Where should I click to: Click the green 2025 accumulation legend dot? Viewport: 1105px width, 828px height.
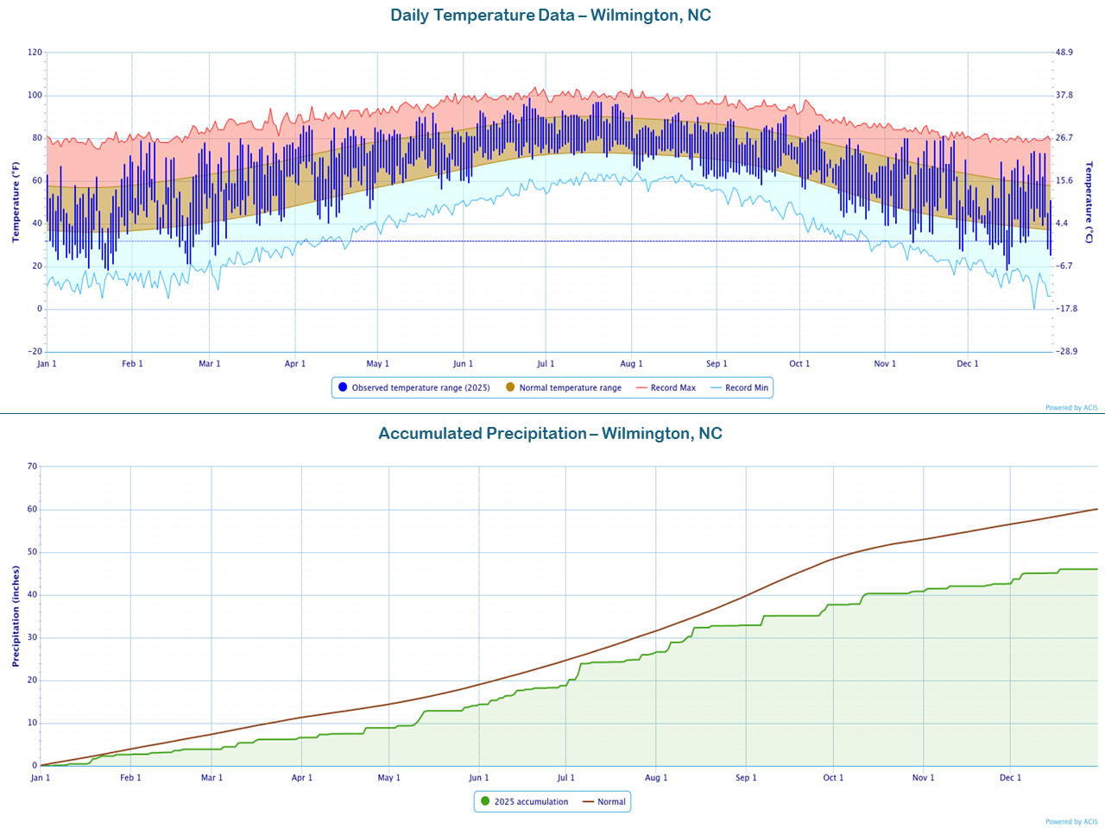[x=485, y=802]
